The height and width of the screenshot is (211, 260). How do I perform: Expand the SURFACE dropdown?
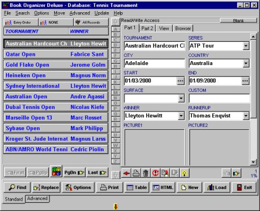point(181,98)
